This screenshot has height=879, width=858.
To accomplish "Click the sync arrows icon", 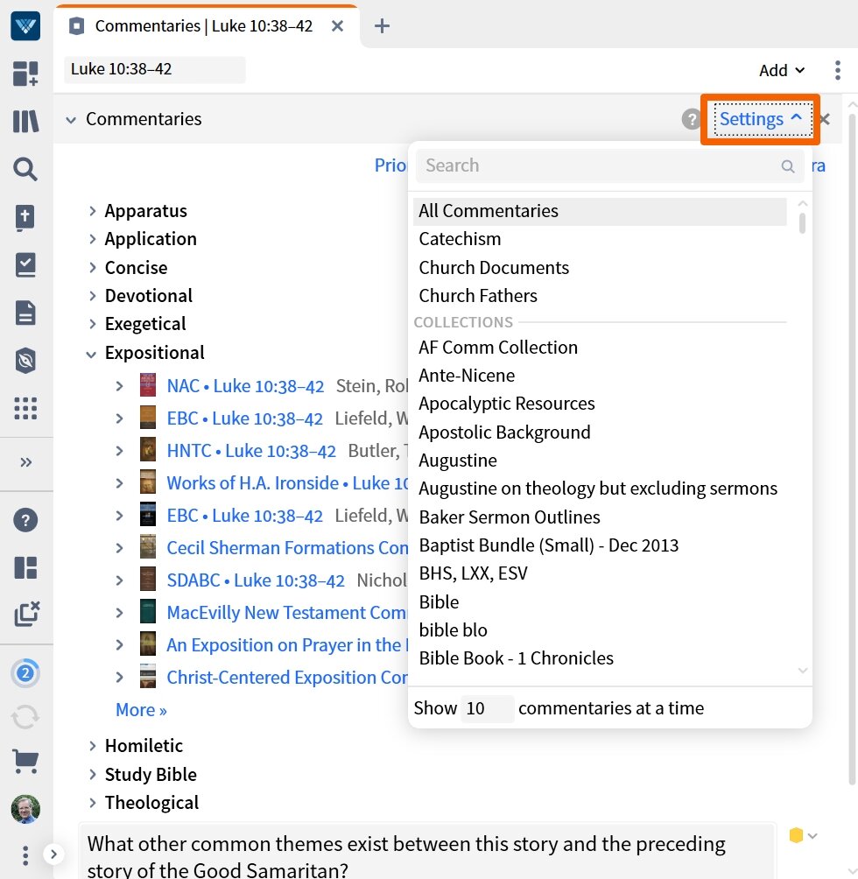I will pos(25,716).
